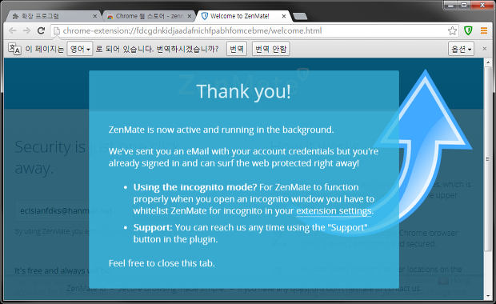Click the 'Support:' bold text
The width and height of the screenshot is (496, 304).
tap(153, 227)
